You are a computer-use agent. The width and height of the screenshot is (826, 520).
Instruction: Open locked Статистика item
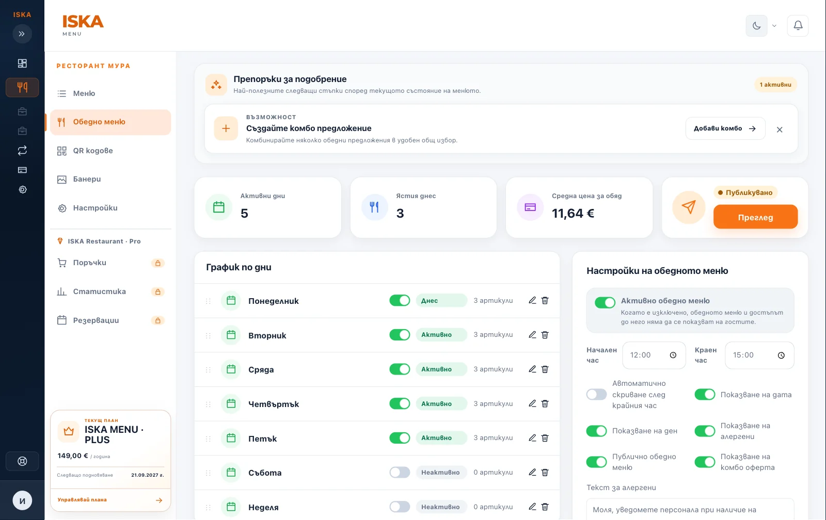click(x=110, y=292)
